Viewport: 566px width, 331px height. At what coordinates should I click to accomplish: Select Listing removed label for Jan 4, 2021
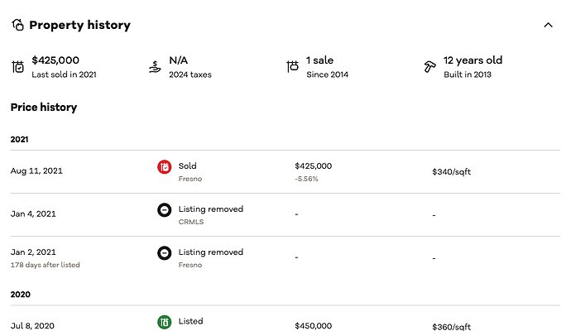211,209
